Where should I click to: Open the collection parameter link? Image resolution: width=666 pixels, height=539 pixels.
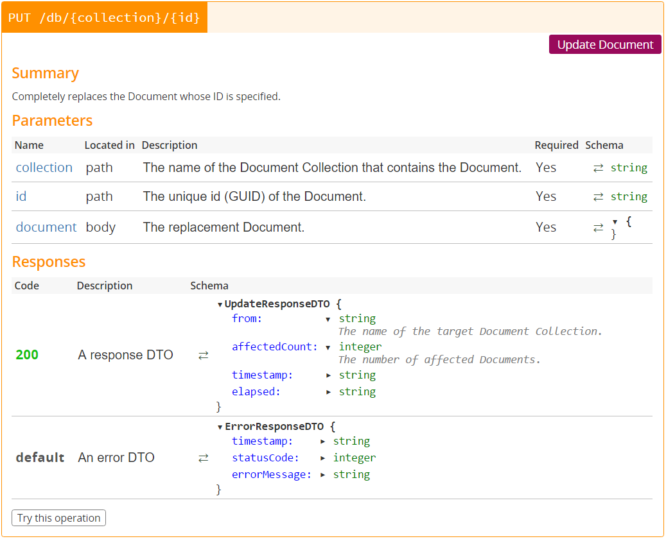[44, 167]
